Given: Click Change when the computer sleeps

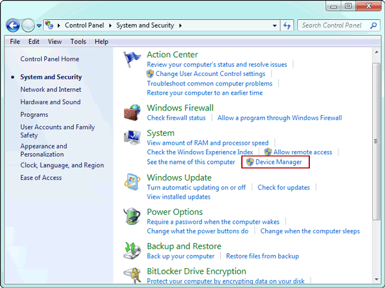Looking at the screenshot, I should click(x=310, y=231).
